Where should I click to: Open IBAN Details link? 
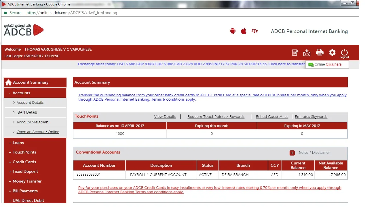pyautogui.click(x=27, y=112)
